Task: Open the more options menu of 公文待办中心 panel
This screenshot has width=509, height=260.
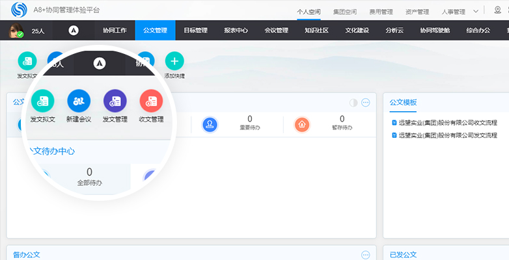Action: [366, 103]
